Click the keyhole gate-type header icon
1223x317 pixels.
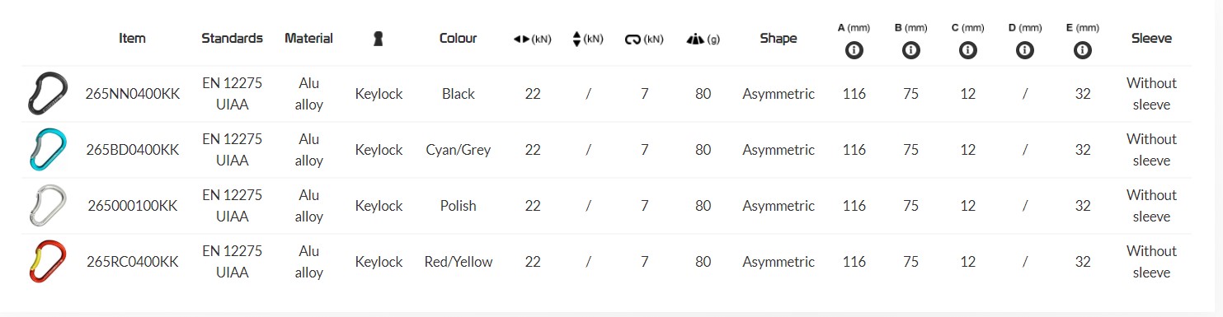click(x=379, y=39)
